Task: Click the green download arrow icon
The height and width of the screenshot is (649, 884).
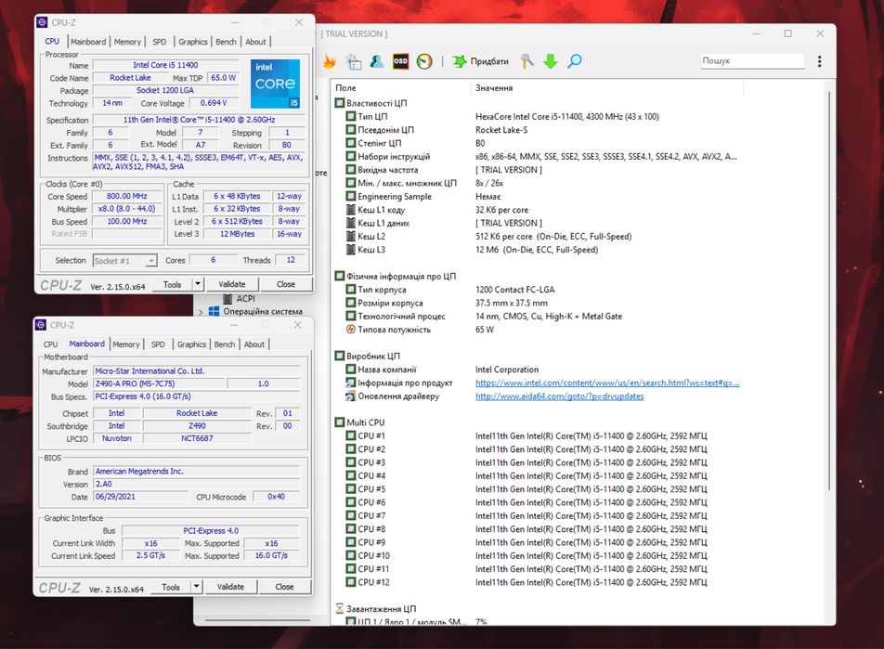Action: coord(551,61)
